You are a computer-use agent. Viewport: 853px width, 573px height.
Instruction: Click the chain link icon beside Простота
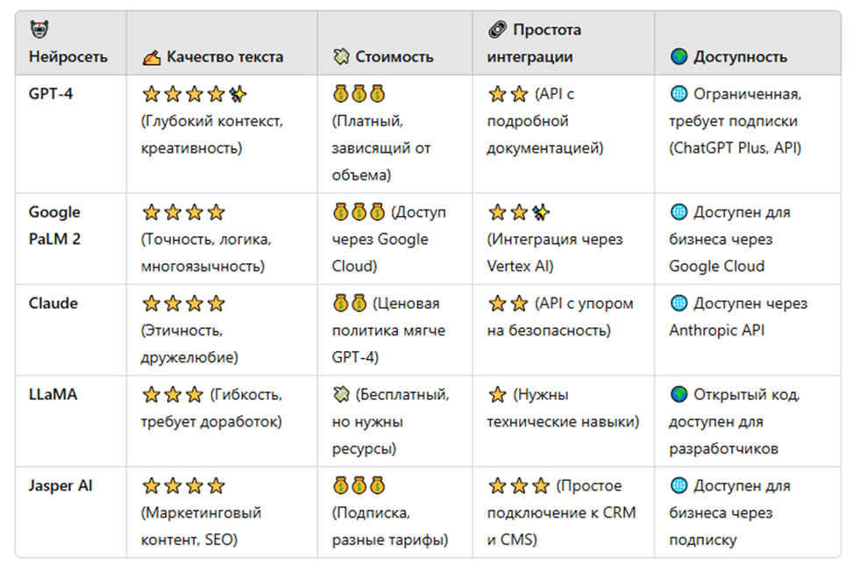click(x=497, y=31)
